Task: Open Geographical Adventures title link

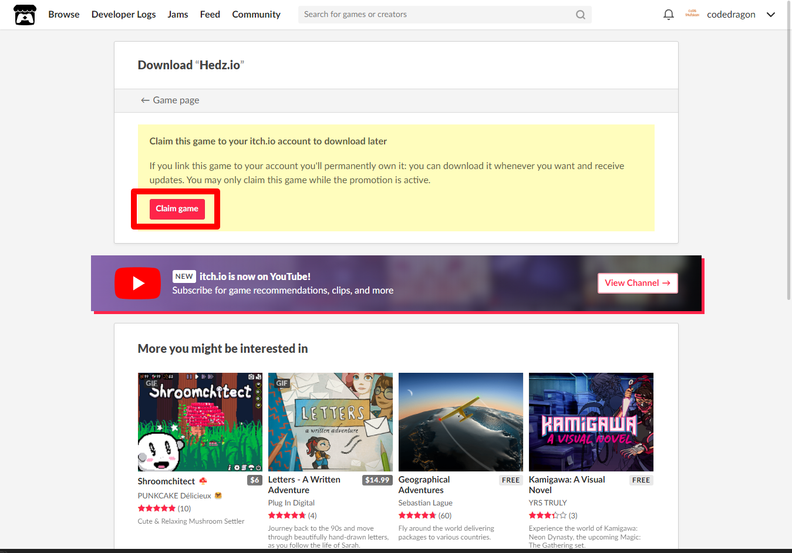Action: point(424,485)
